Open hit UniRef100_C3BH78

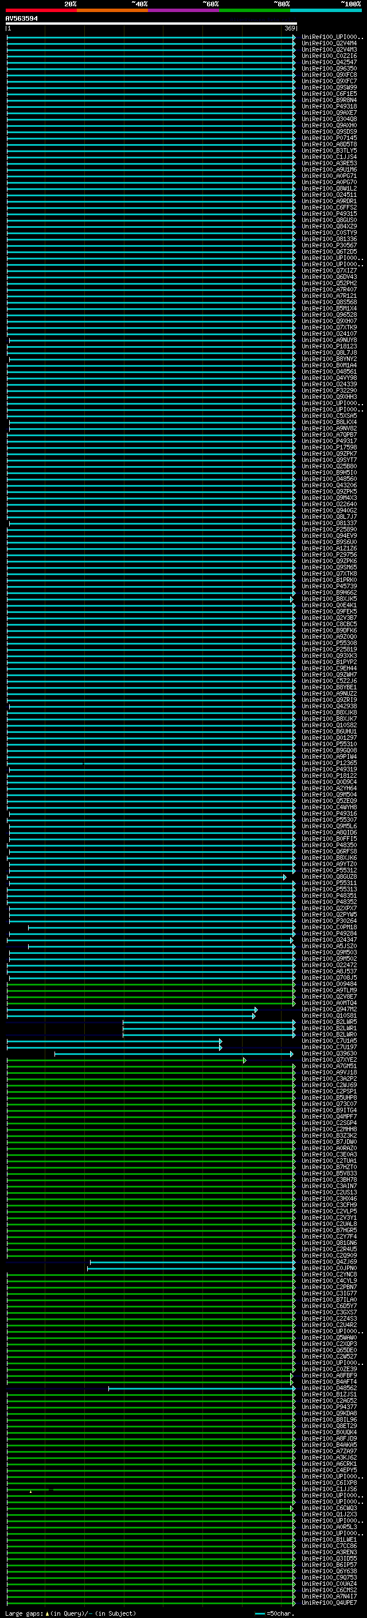pos(329,1179)
